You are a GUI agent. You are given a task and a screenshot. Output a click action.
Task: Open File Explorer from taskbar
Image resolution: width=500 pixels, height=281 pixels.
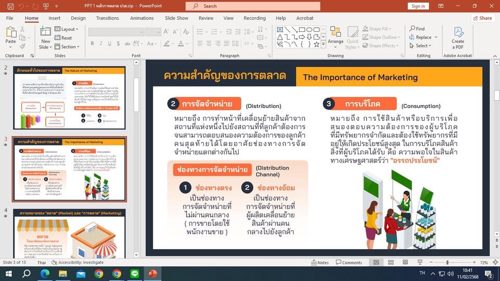(x=63, y=274)
